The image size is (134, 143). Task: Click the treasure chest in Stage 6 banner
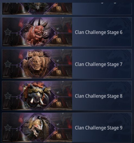coord(58,41)
